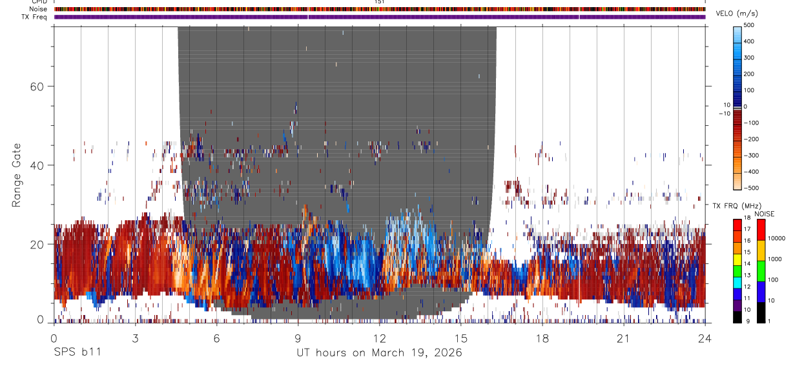Click the 9 value on TX FRQ scale
This screenshot has height=366, width=793.
pyautogui.click(x=747, y=321)
